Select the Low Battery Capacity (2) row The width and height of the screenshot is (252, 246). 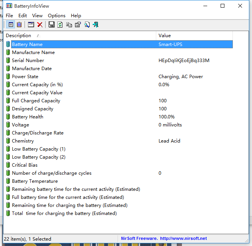point(119,157)
